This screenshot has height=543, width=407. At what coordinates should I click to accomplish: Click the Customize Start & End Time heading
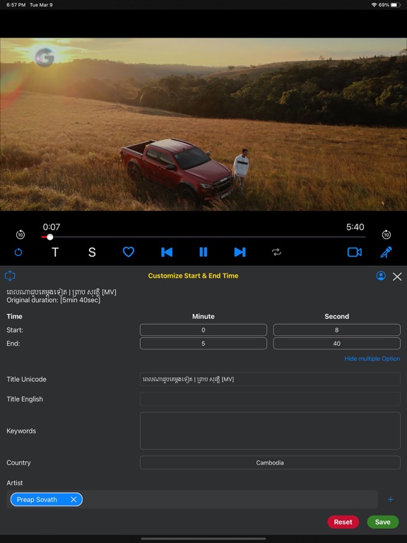point(193,276)
